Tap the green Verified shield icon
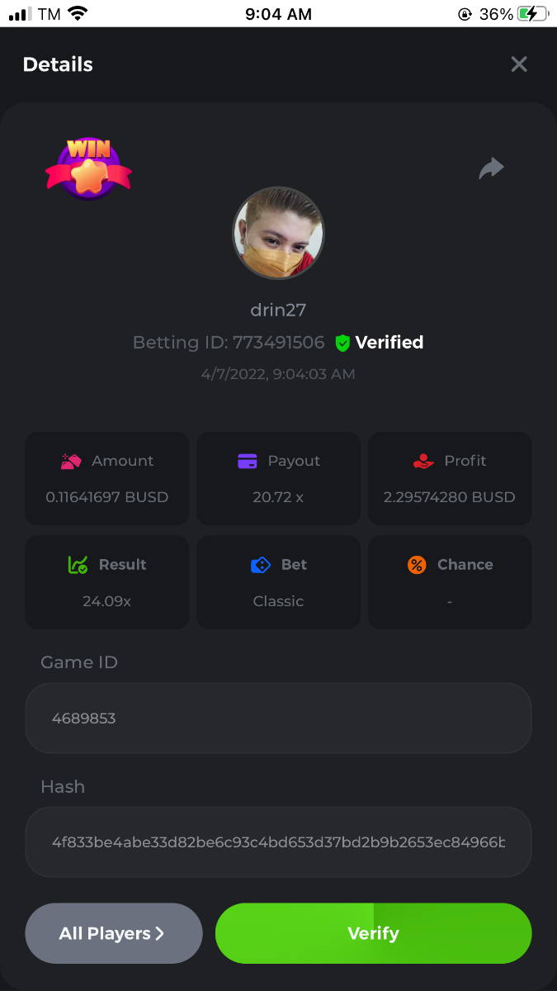 click(343, 343)
